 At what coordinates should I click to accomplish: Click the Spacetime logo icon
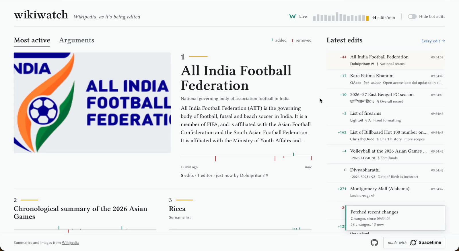(413, 243)
